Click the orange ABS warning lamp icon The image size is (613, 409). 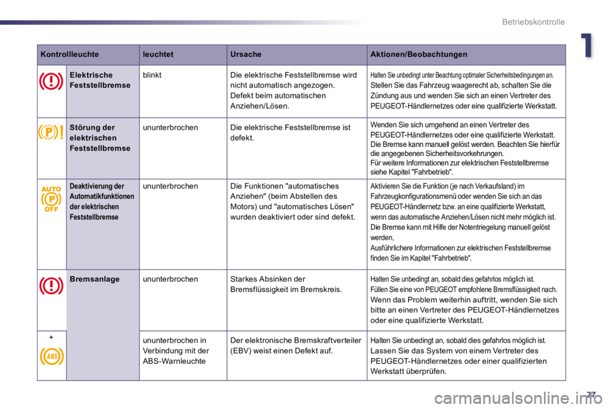(x=52, y=356)
